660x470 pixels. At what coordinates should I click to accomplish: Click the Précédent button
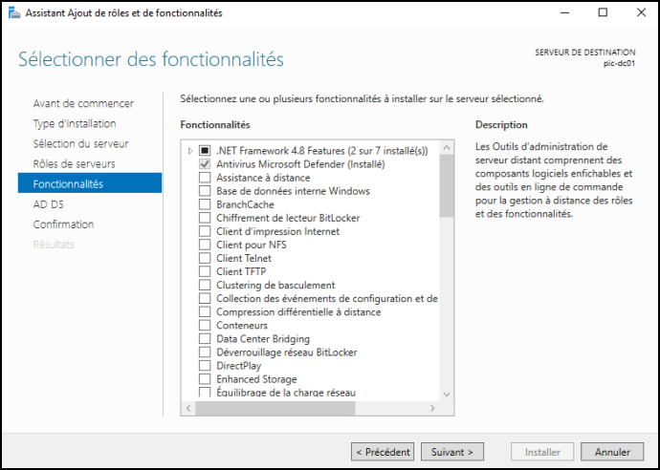383,452
